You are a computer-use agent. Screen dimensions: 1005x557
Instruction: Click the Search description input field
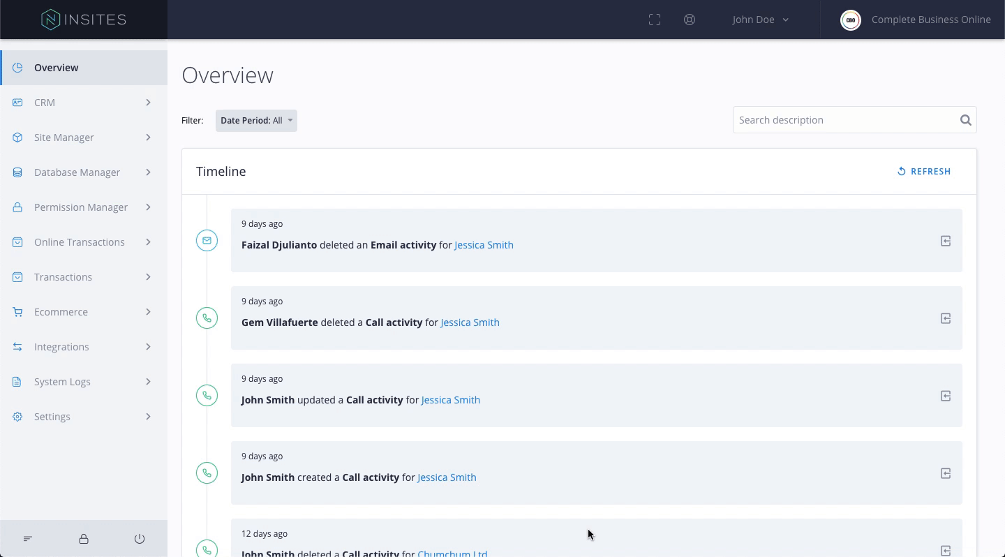coord(844,120)
